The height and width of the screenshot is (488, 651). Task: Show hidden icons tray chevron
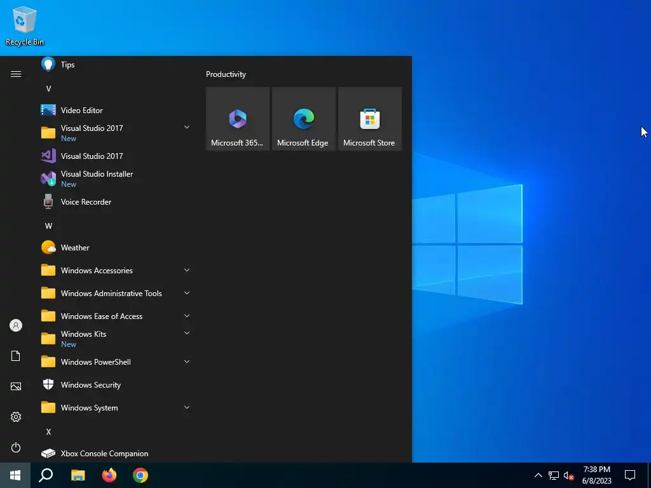tap(538, 475)
